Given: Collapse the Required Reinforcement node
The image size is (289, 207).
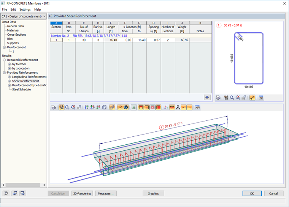Looking at the screenshot, I should pyautogui.click(x=5, y=60).
